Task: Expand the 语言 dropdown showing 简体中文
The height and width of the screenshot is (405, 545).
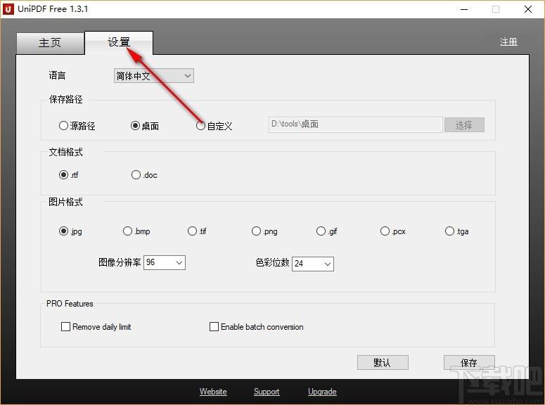Action: tap(153, 76)
